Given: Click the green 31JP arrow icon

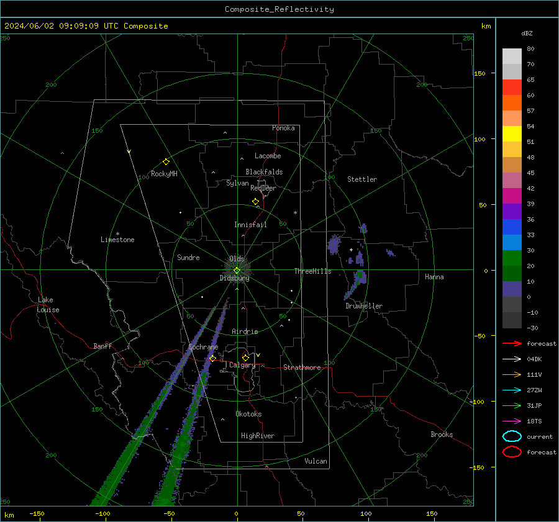Looking at the screenshot, I should 512,405.
